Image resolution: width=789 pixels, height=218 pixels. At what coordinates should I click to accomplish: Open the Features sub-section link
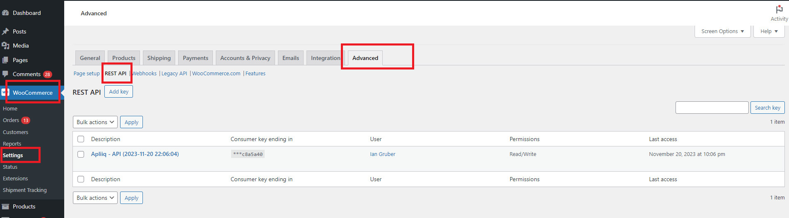[256, 73]
